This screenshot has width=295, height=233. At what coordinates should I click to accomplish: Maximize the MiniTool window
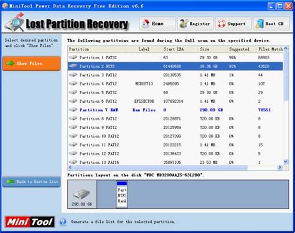coord(279,6)
